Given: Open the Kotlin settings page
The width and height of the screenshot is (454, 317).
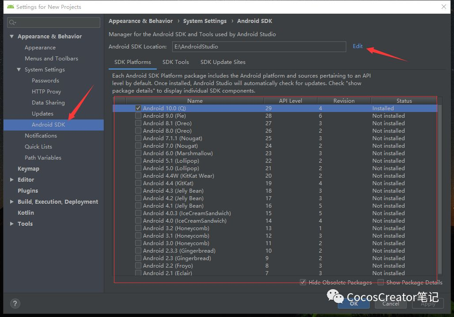Looking at the screenshot, I should [x=26, y=213].
